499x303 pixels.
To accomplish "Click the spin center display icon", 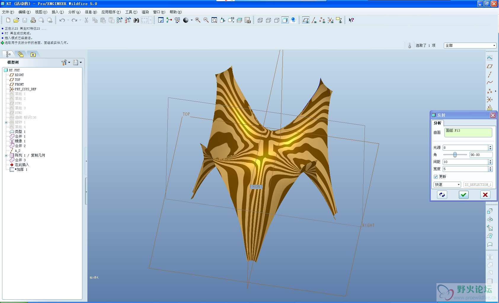I will (x=169, y=20).
